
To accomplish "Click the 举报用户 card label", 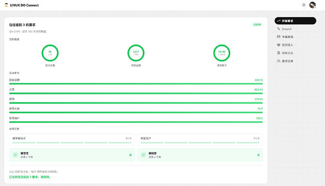I will pos(146,138).
